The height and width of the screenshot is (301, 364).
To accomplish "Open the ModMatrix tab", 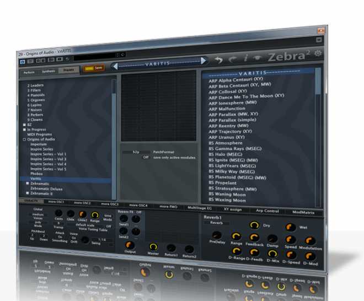I will (303, 212).
